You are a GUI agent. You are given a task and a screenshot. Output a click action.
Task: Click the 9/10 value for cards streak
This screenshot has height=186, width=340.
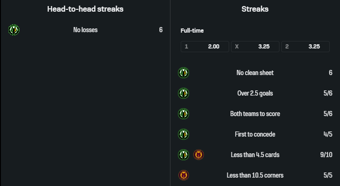[326, 155]
